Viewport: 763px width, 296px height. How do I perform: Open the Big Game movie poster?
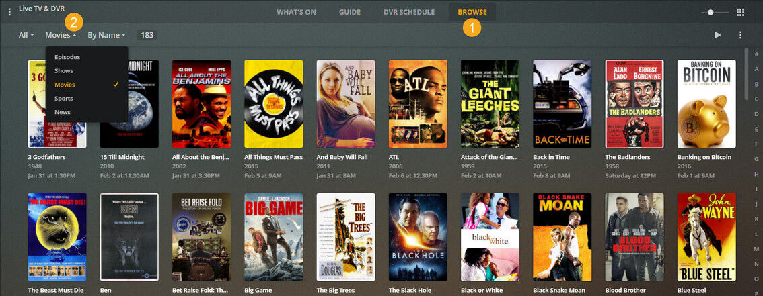click(x=273, y=237)
